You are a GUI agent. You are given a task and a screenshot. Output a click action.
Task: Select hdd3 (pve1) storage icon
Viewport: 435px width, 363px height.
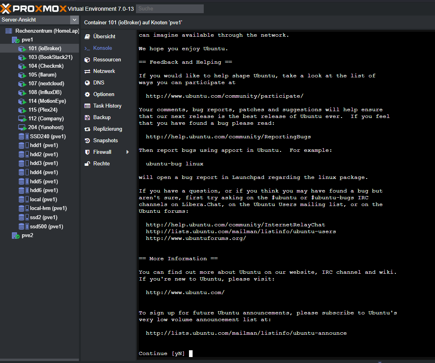(x=24, y=163)
